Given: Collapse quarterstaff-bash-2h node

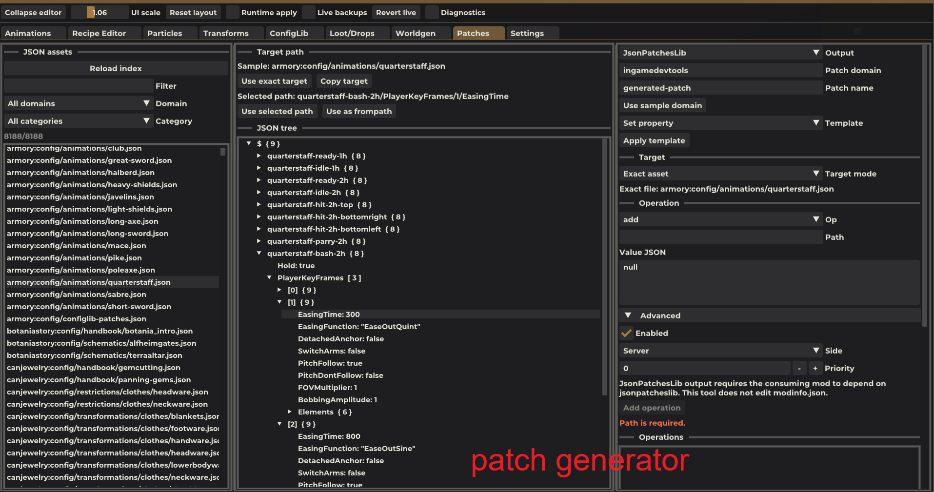Looking at the screenshot, I should (259, 254).
